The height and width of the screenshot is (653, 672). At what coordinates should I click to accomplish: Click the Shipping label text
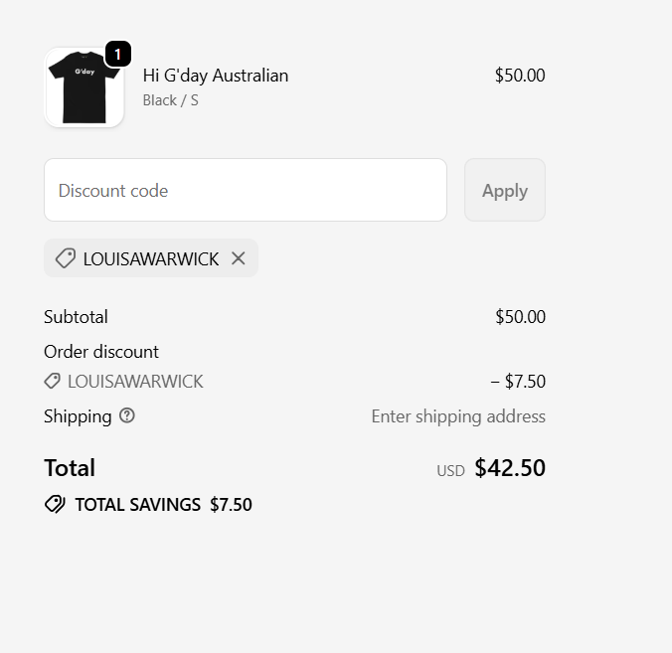click(78, 416)
